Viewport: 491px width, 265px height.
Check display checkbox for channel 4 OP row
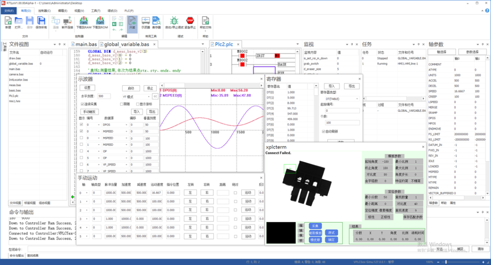point(81,151)
